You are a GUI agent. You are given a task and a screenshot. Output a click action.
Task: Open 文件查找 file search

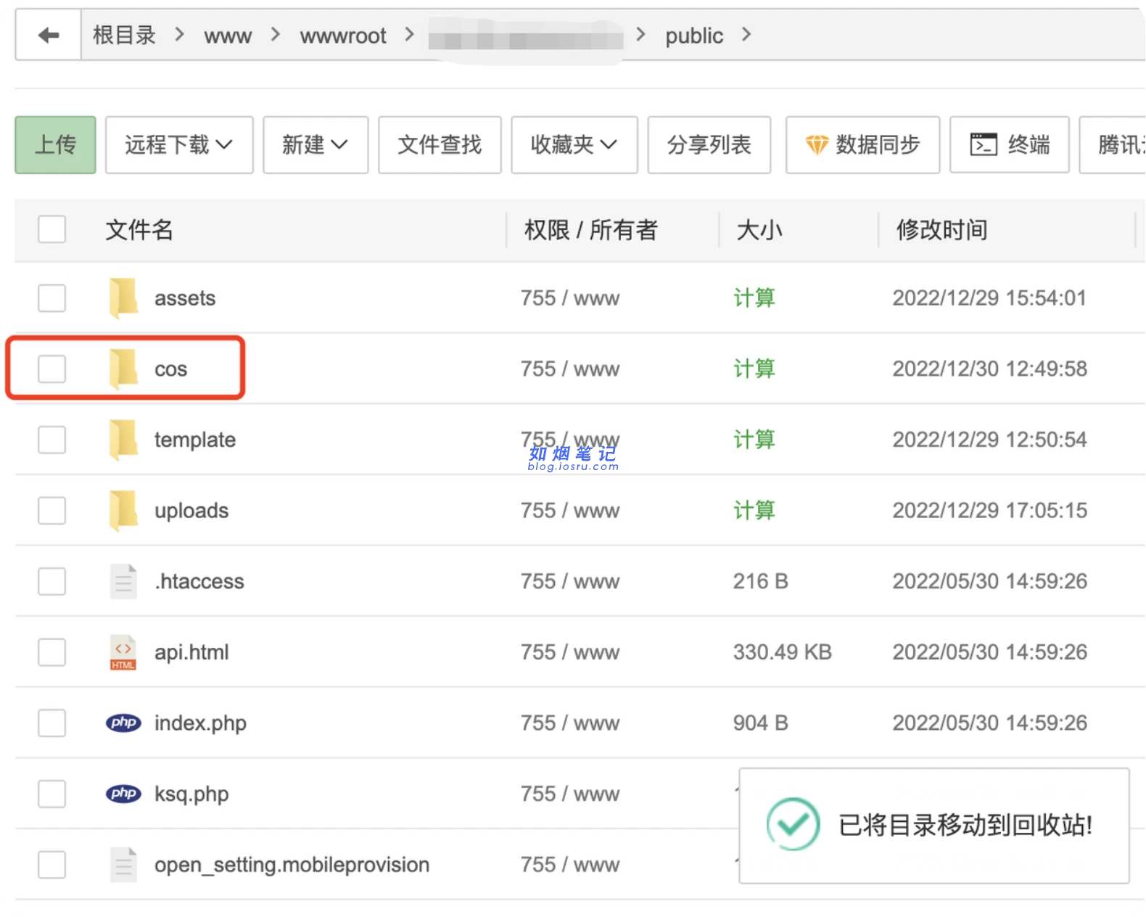(440, 145)
